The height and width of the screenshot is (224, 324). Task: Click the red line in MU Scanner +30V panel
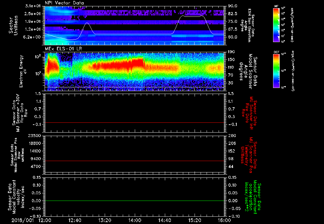(x=134, y=122)
